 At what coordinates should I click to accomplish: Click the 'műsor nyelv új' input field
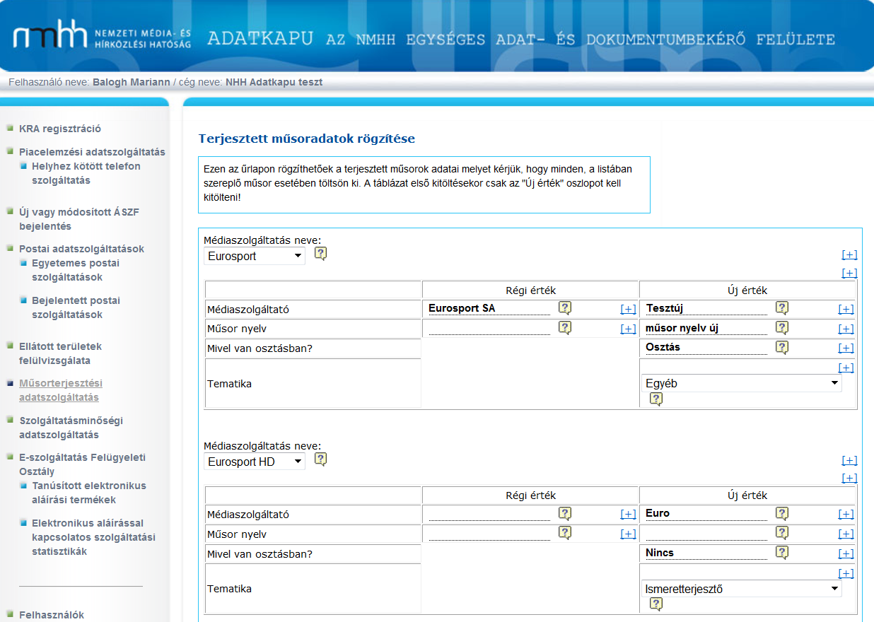click(x=706, y=328)
